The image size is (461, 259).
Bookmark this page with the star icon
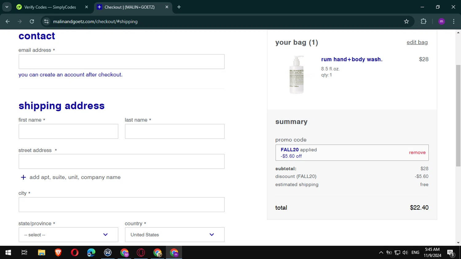(x=407, y=22)
